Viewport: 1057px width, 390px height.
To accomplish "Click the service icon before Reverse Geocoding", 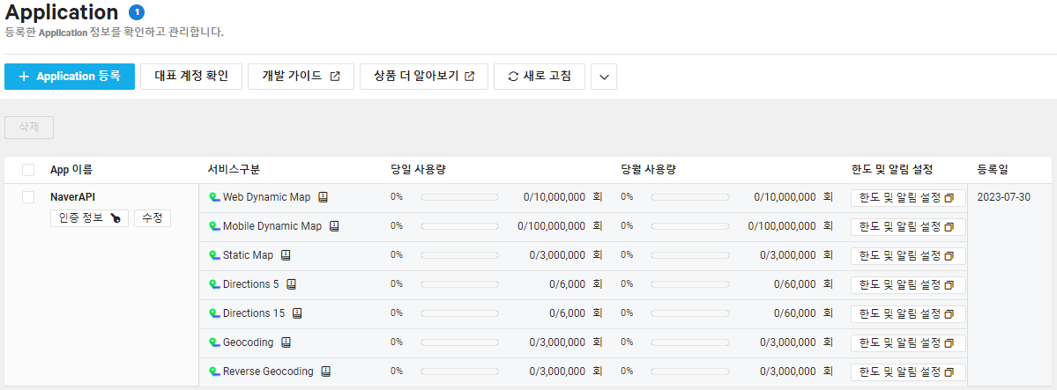I will [x=214, y=372].
